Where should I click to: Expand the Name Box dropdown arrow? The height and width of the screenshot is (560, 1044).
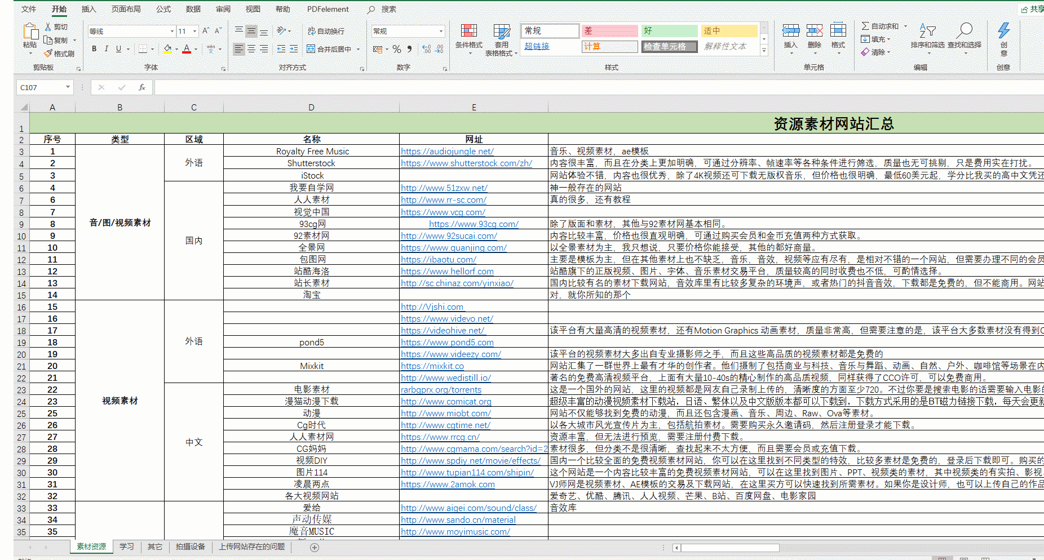pyautogui.click(x=68, y=87)
